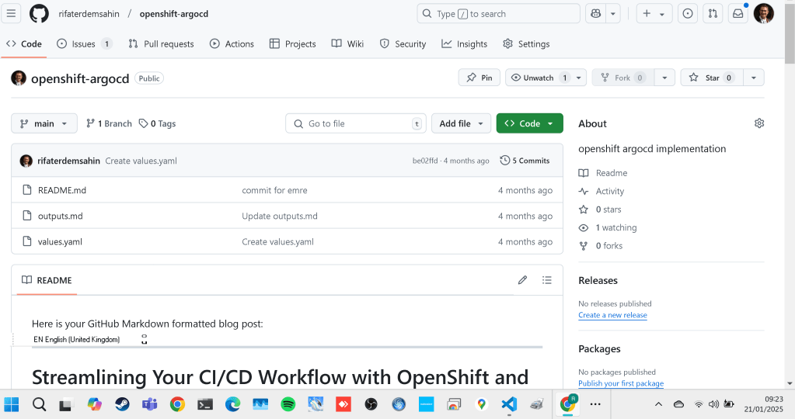Open the Security tab
795x419 pixels.
(x=403, y=44)
